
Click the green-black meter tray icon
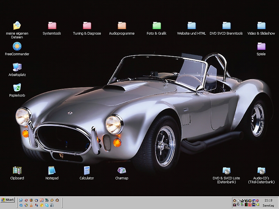pos(246,205)
